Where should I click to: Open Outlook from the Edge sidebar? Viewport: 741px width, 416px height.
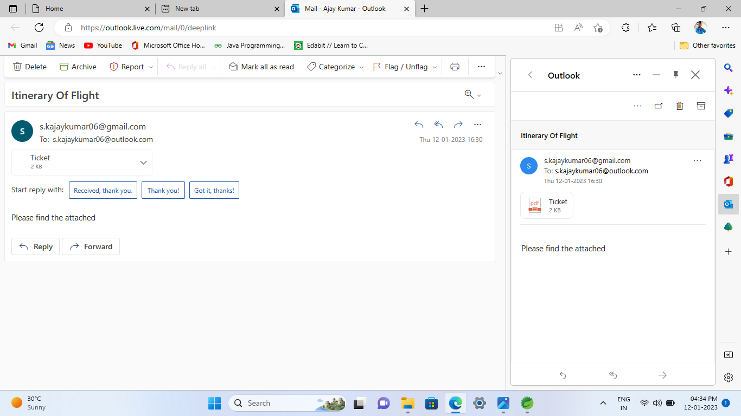pyautogui.click(x=728, y=204)
